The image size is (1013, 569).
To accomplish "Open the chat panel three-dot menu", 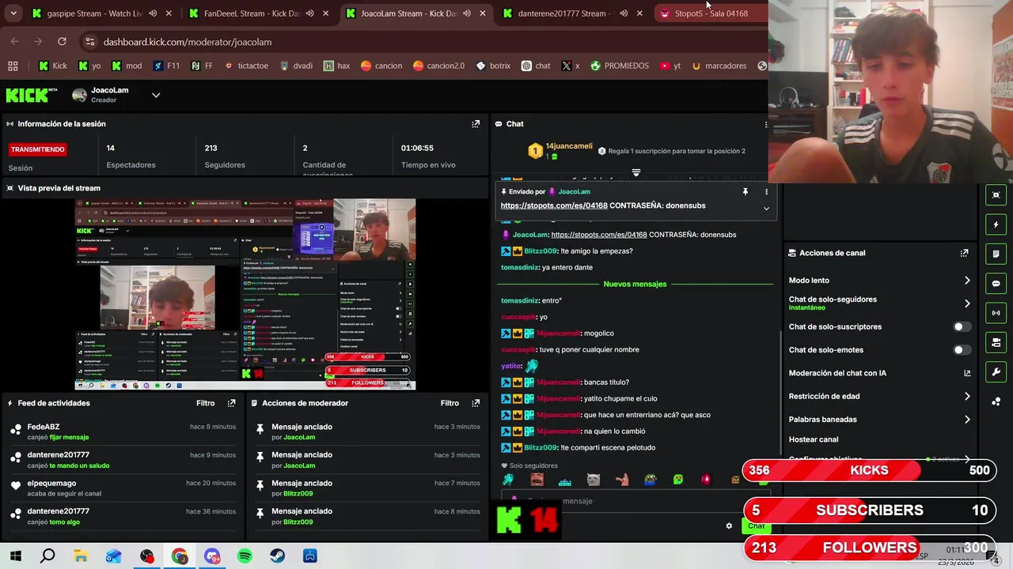I will (x=765, y=124).
